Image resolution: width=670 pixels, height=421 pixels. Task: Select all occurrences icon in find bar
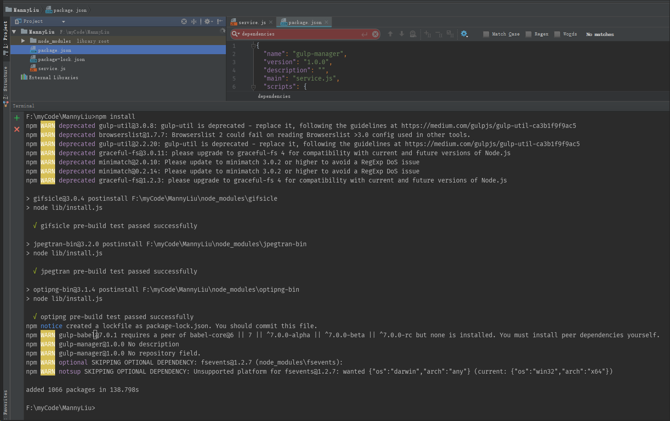coord(450,34)
